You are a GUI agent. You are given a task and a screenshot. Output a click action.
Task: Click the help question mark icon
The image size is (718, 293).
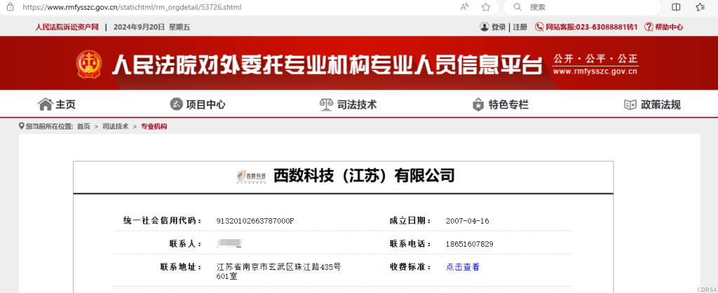649,27
